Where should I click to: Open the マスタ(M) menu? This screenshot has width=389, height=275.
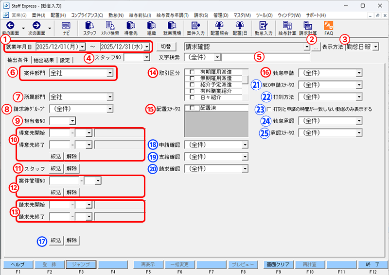click(x=242, y=16)
